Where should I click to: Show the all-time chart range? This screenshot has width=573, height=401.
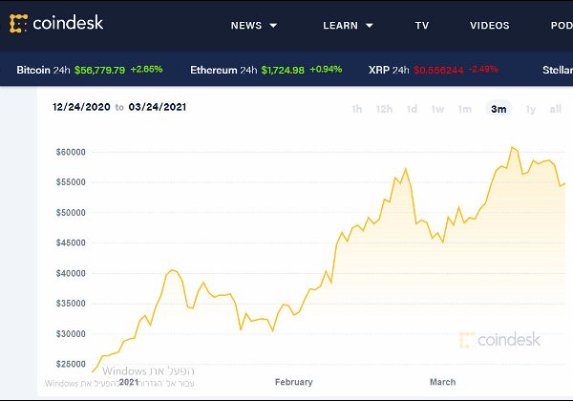click(x=556, y=109)
